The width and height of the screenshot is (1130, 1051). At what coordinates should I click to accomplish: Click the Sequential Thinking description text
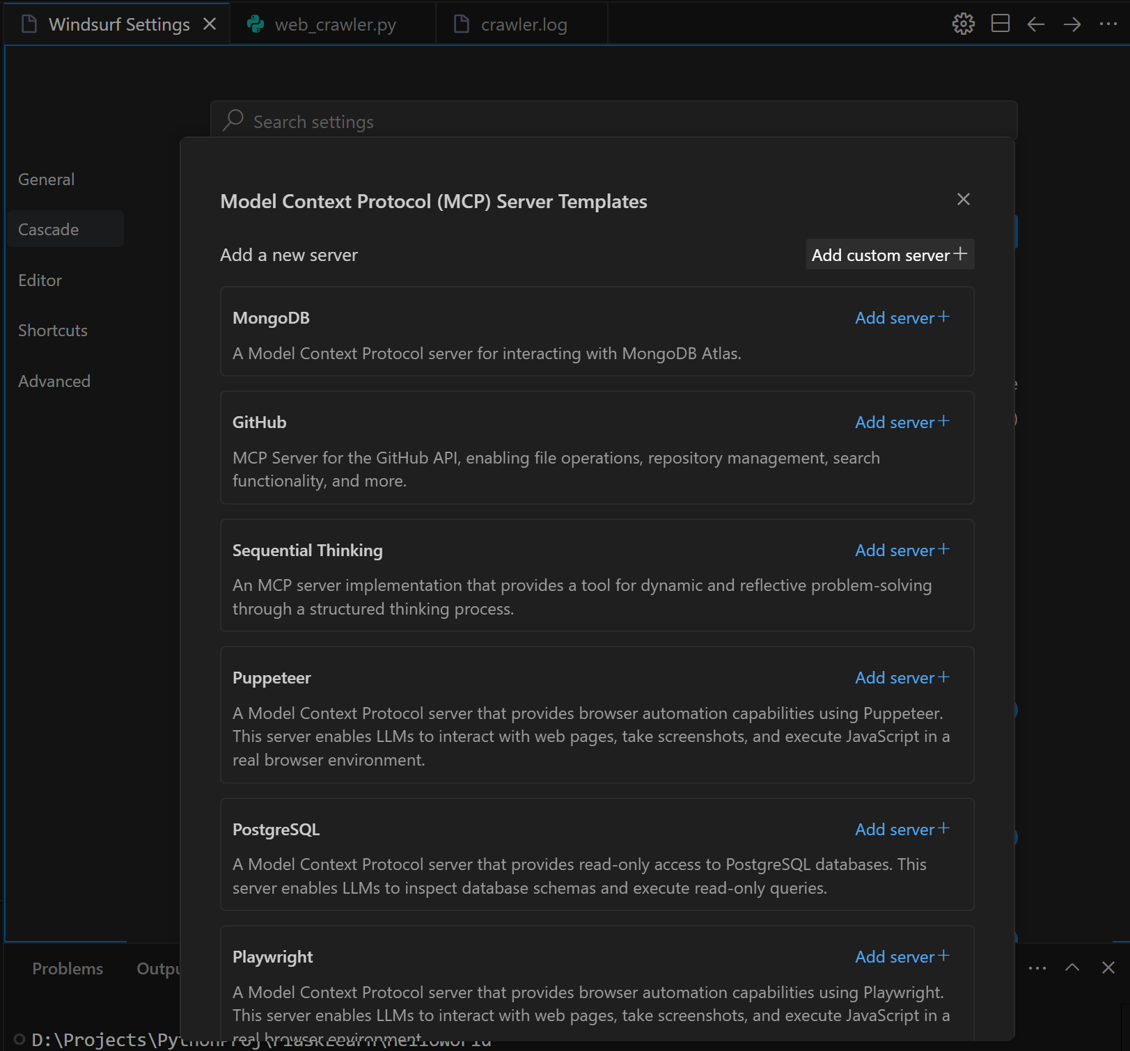[582, 597]
